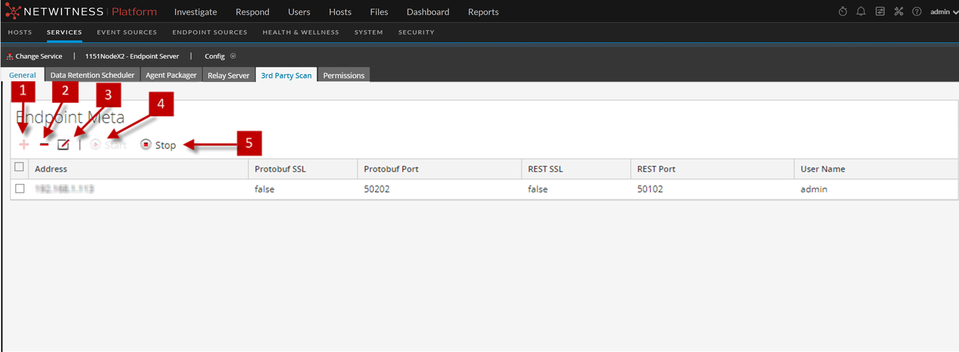959x352 pixels.
Task: Go to EVENT SOURCES section
Action: [x=127, y=32]
